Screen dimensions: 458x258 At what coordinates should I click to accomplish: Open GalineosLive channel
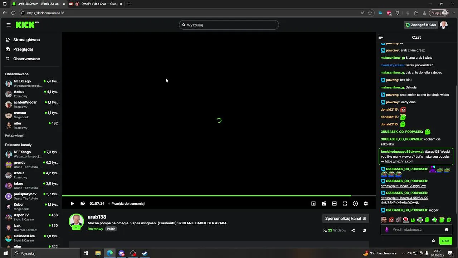(x=31, y=238)
